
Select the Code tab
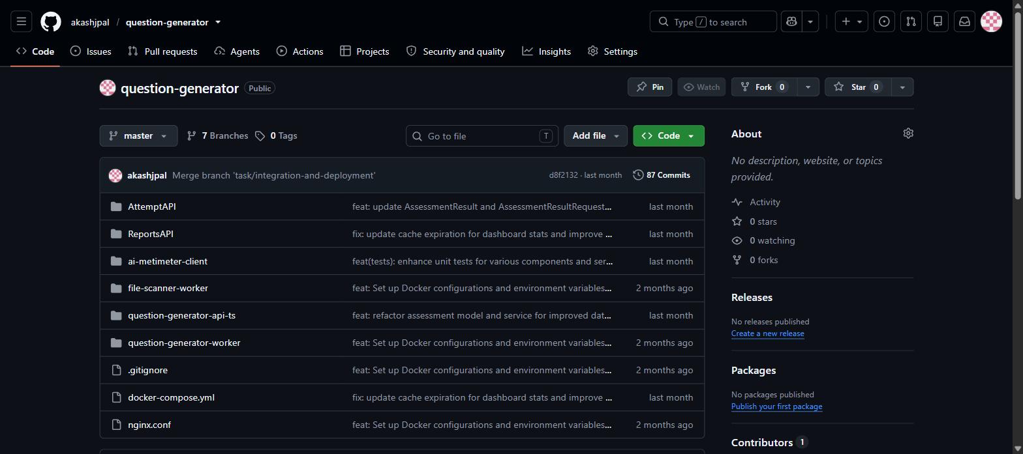pyautogui.click(x=35, y=51)
